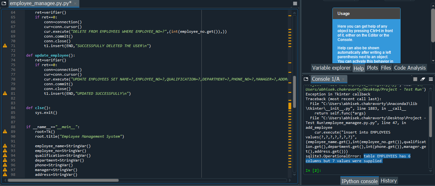Close the employee_managee.py.py editor tab
Image resolution: width=435 pixels, height=186 pixels.
pos(75,4)
